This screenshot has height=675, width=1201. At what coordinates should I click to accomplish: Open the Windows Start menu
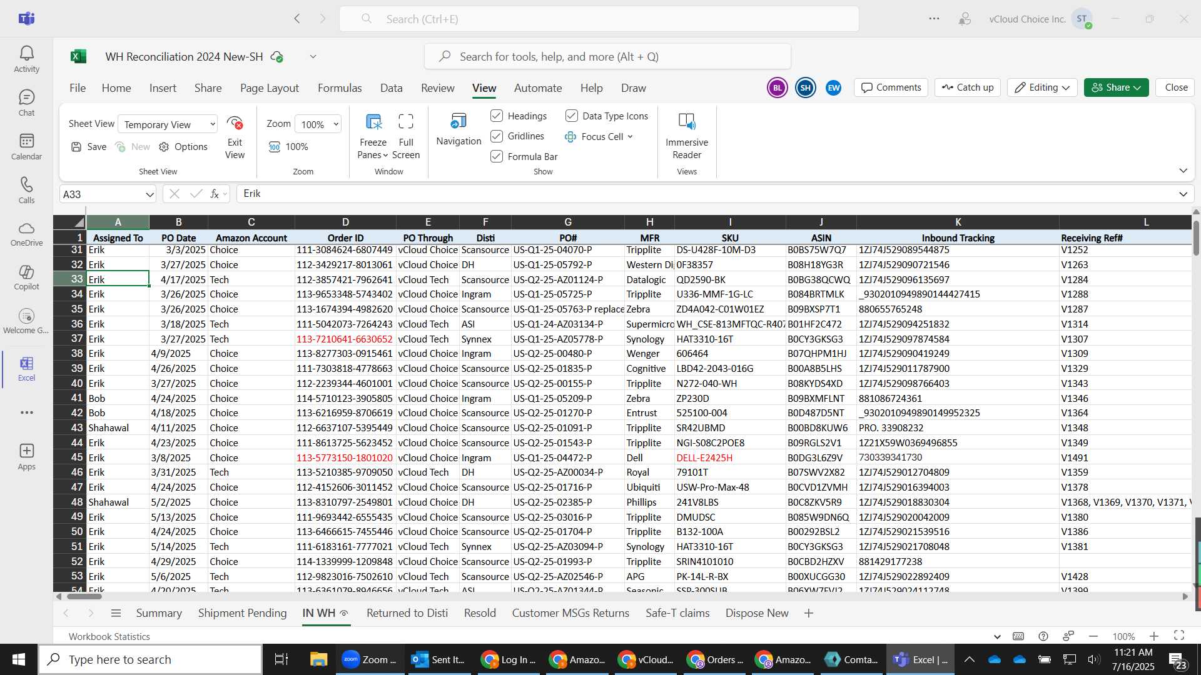click(x=19, y=659)
